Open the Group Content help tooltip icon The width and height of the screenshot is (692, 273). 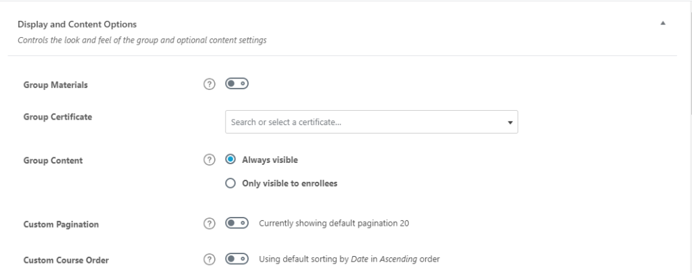tap(209, 159)
